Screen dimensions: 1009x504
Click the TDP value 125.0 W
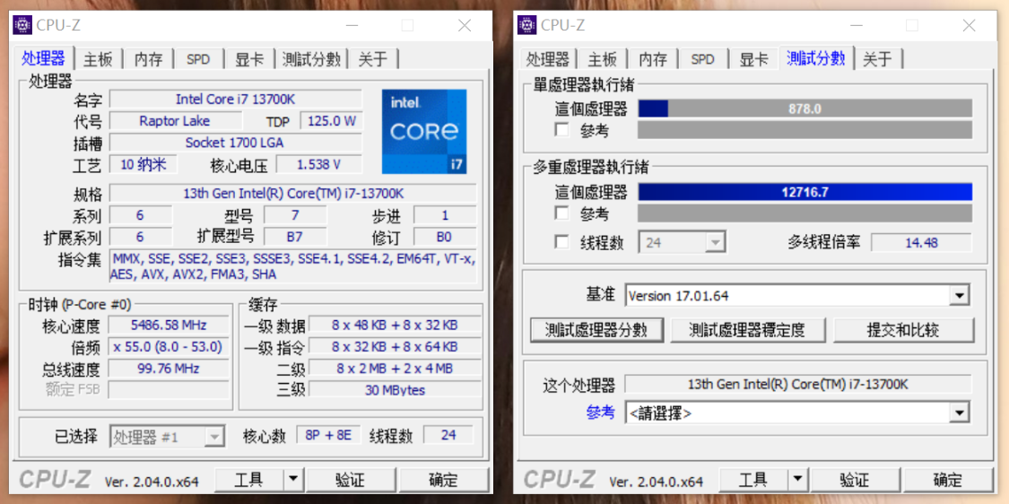coord(332,121)
